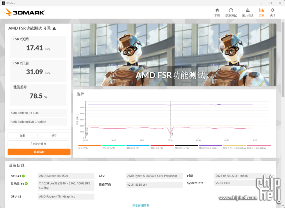The height and width of the screenshot is (208, 285).
Task: Click the warning triangle beside AMD FSR功能测试 分数
Action: click(54, 28)
